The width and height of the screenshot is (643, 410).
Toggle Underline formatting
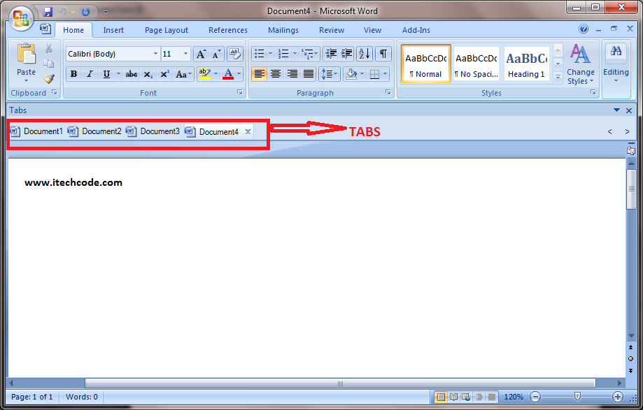(106, 74)
